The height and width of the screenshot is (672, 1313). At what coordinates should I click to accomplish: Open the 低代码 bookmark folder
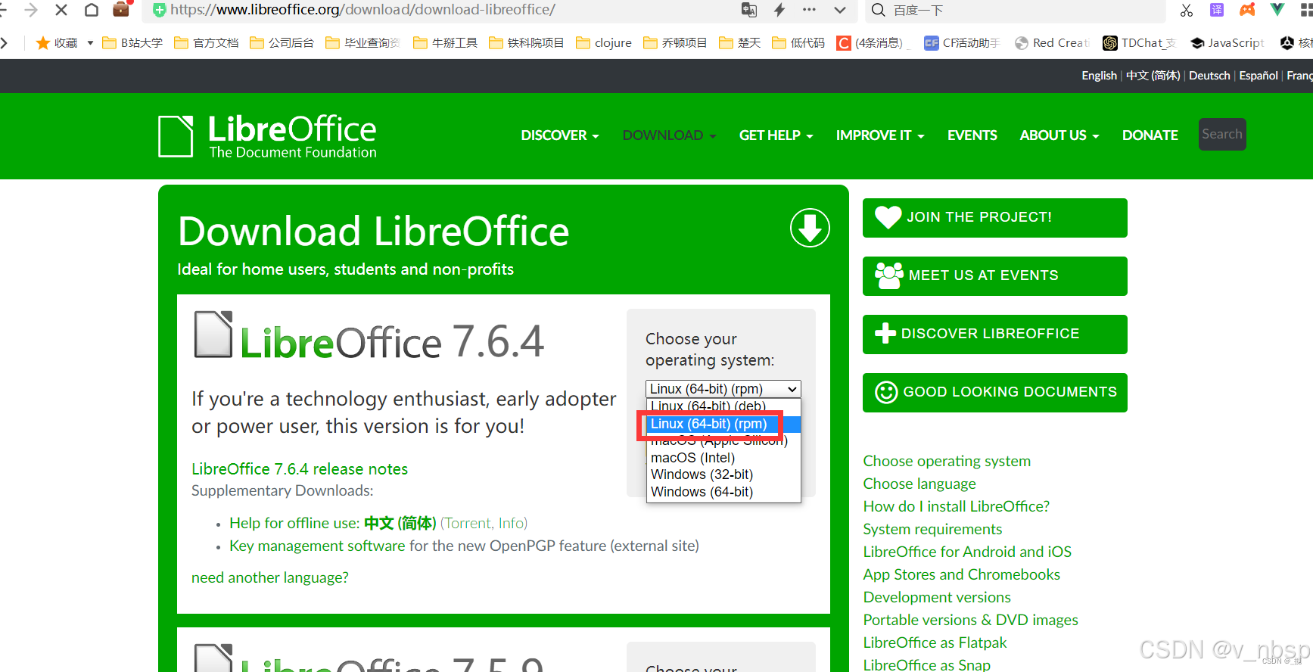tap(798, 42)
